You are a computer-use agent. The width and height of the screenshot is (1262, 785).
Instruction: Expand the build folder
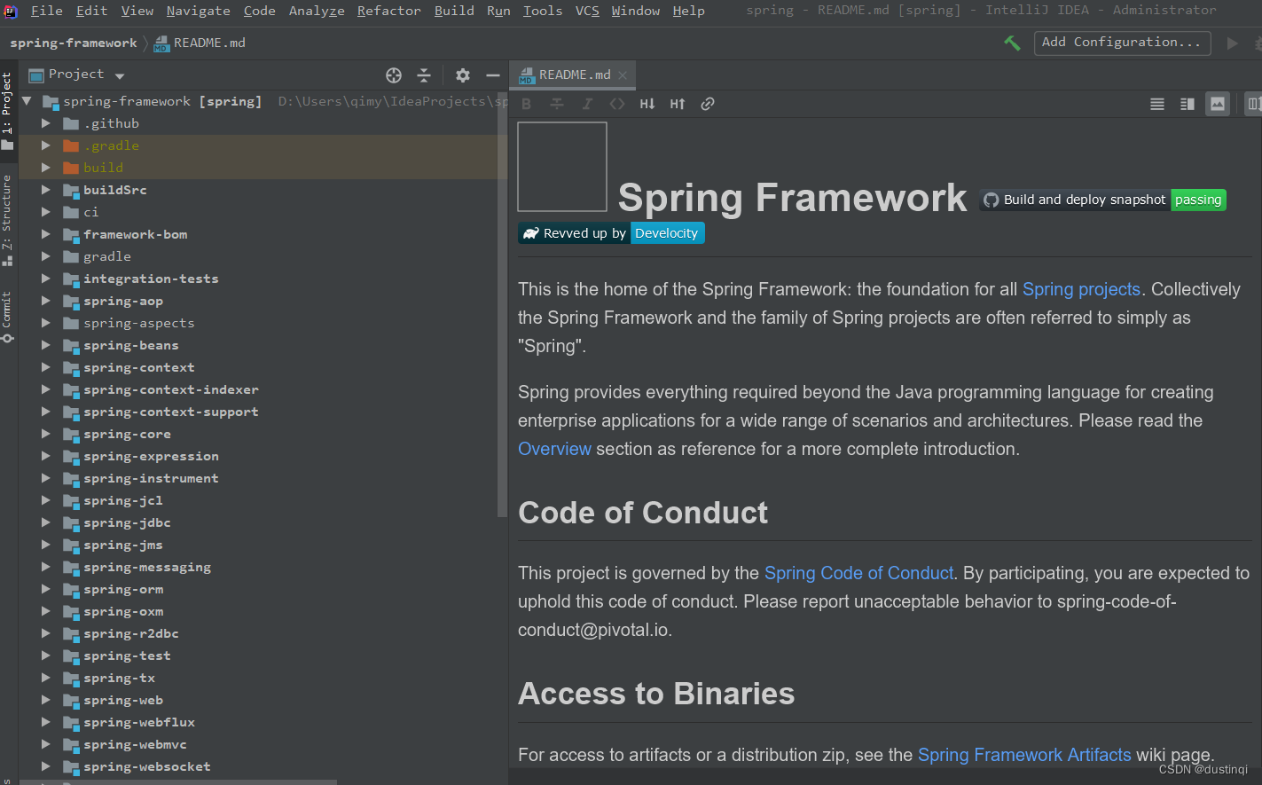click(46, 168)
